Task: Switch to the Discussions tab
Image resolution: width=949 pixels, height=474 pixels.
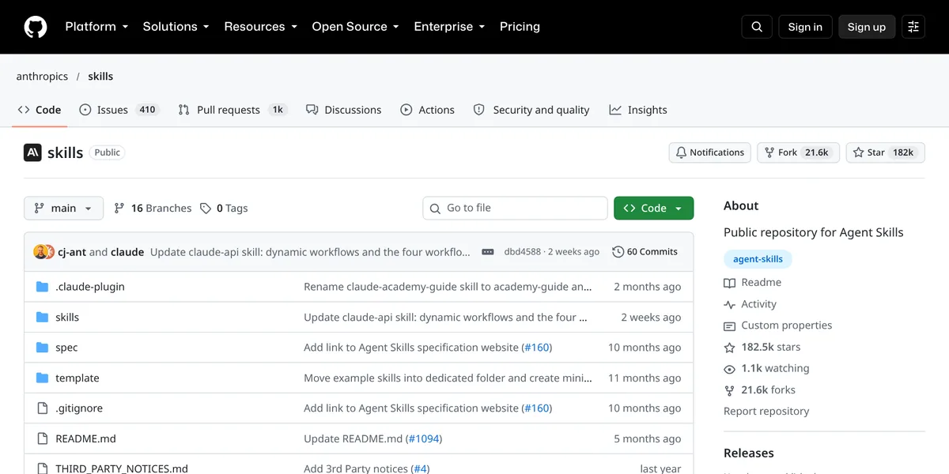Action: pyautogui.click(x=343, y=110)
